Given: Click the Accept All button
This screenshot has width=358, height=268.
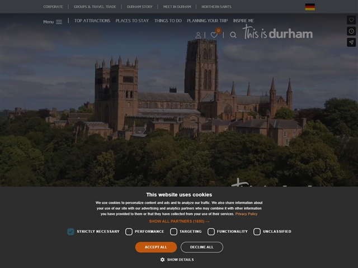Looking at the screenshot, I should (x=156, y=247).
